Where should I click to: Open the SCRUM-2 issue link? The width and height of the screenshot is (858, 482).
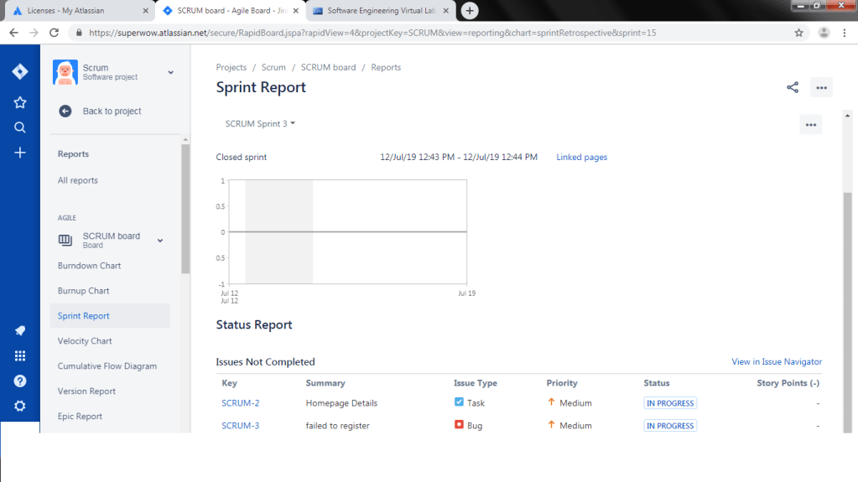[x=240, y=403]
